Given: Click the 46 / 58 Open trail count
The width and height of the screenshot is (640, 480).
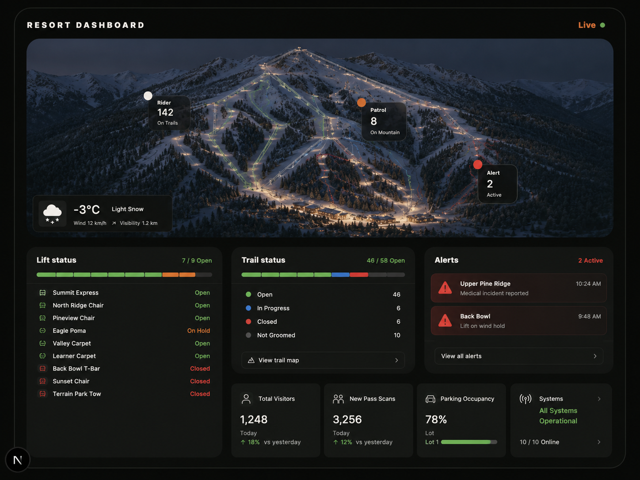Looking at the screenshot, I should pyautogui.click(x=386, y=261).
